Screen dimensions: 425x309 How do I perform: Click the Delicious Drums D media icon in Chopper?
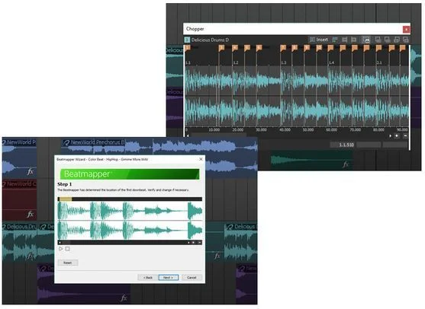187,40
